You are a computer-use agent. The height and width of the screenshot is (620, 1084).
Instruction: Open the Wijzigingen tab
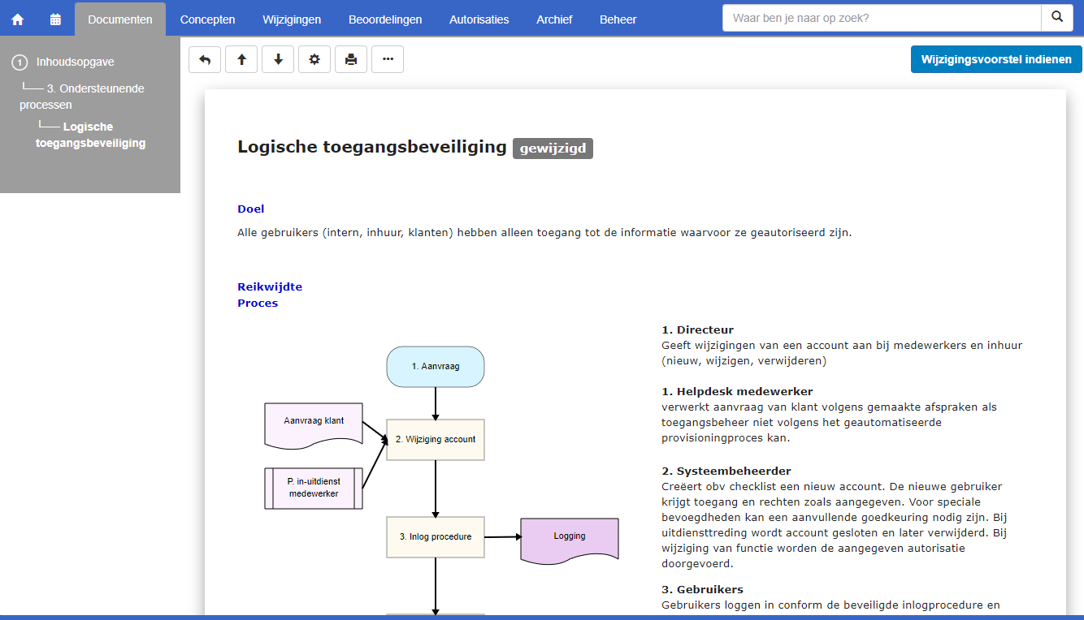pyautogui.click(x=292, y=19)
